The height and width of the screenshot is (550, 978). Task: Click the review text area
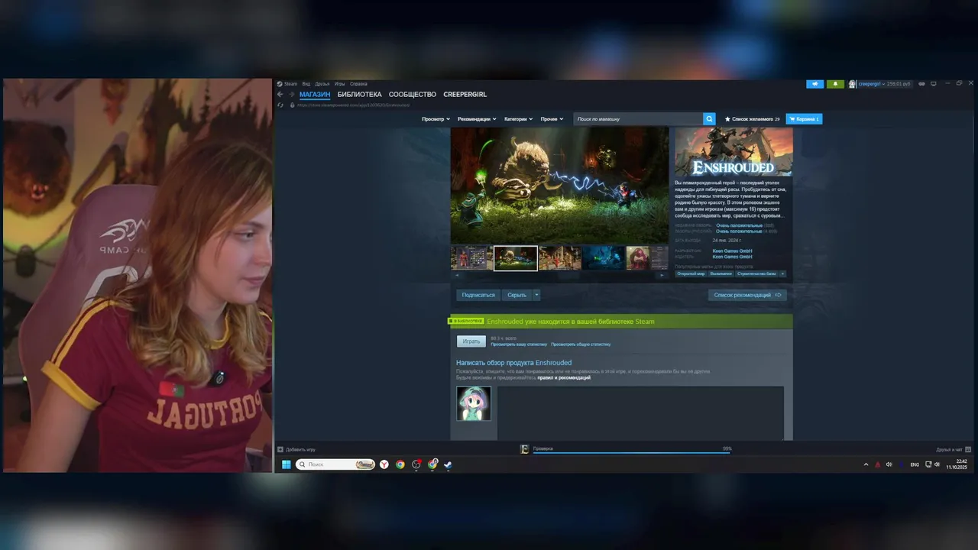click(640, 412)
